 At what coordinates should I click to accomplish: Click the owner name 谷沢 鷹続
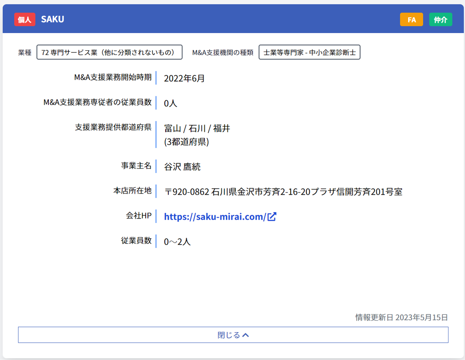click(183, 167)
